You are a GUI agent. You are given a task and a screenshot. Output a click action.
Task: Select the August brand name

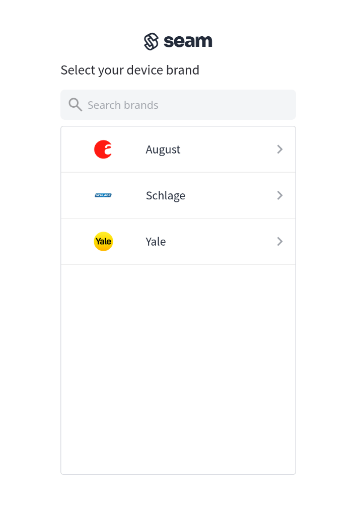click(163, 150)
